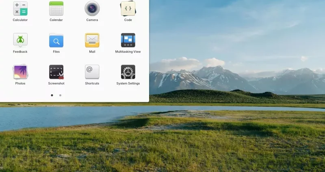
Task: Click the lake water on the desktop background
Action: click(x=61, y=115)
